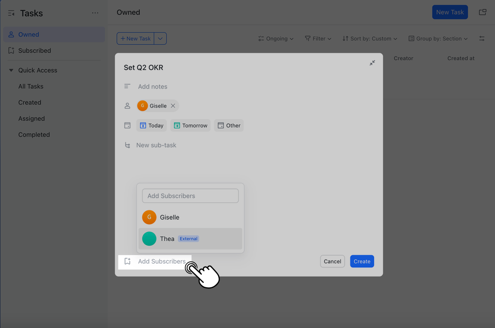495x328 pixels.
Task: Cancel the task creation
Action: click(x=332, y=261)
